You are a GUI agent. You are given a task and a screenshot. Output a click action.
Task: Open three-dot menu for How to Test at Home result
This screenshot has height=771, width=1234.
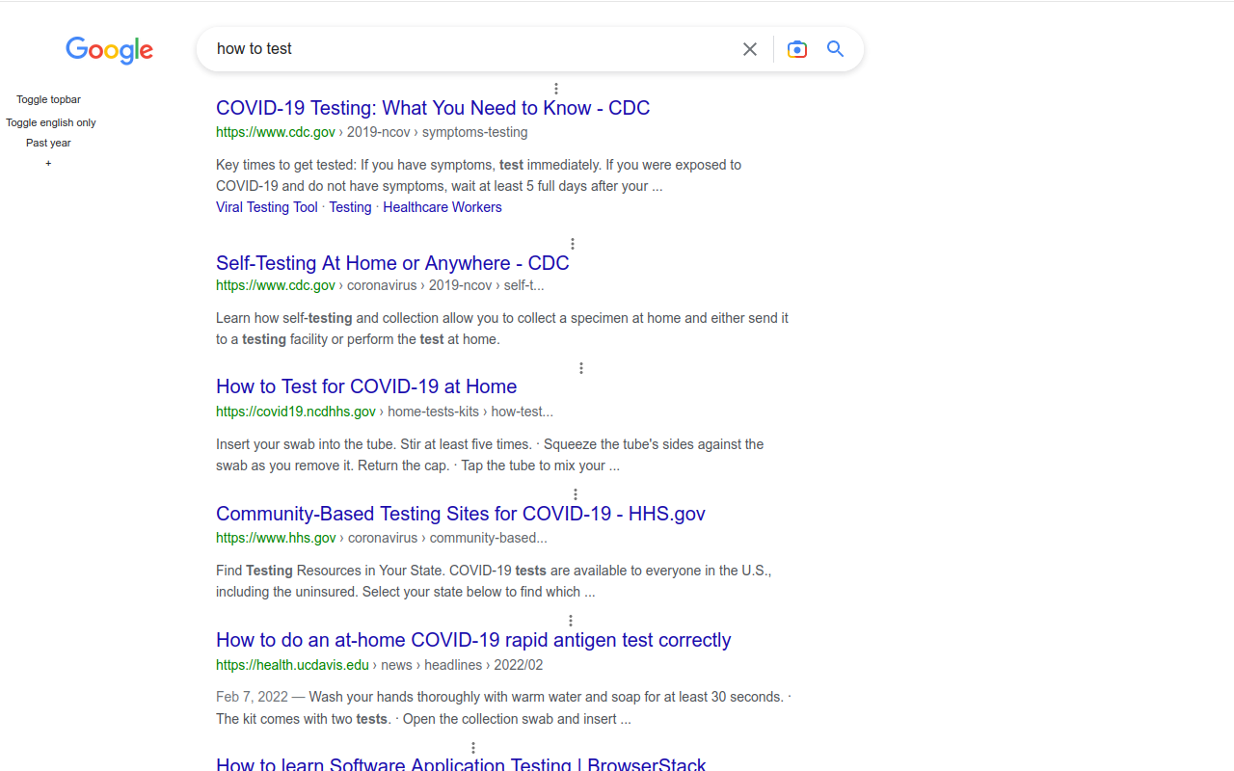pos(581,368)
